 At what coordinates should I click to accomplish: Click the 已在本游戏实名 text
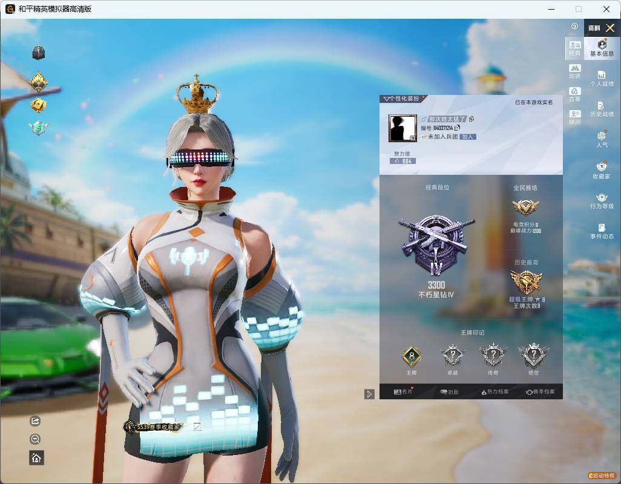[x=533, y=102]
